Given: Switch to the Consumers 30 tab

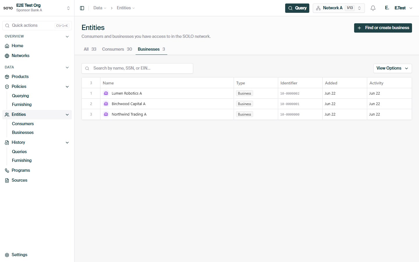Looking at the screenshot, I should (117, 49).
